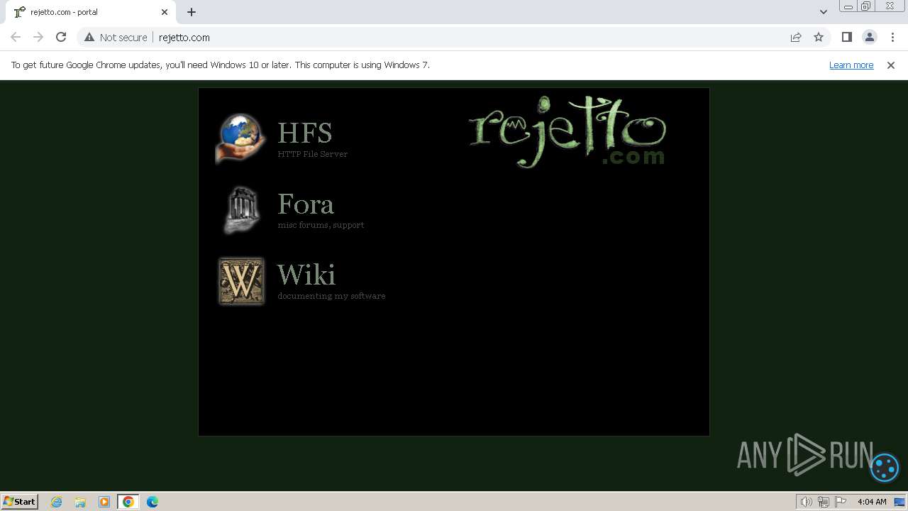Toggle the browser side panel
Screen dimensions: 908x511
[846, 37]
